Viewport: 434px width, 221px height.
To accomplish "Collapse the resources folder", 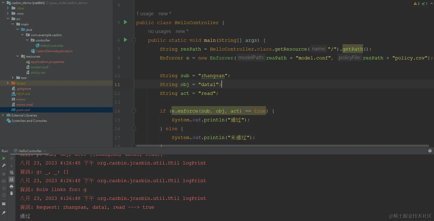I will click(17, 56).
